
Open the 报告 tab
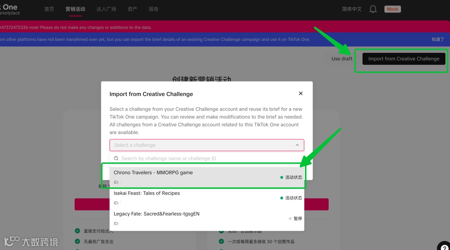click(x=153, y=9)
